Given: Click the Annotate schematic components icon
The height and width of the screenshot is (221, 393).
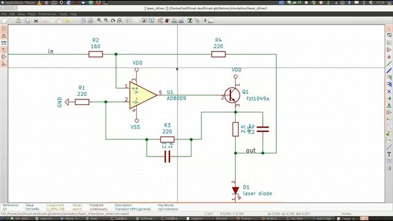Looking at the screenshot, I should coord(160,21).
